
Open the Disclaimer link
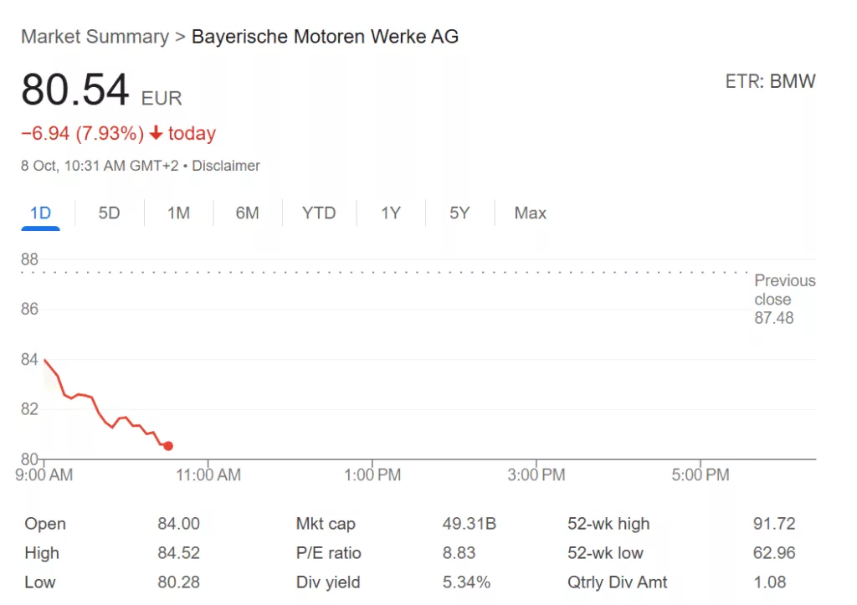[226, 166]
